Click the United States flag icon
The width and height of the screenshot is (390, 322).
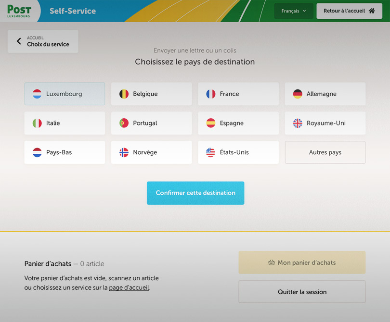point(211,152)
